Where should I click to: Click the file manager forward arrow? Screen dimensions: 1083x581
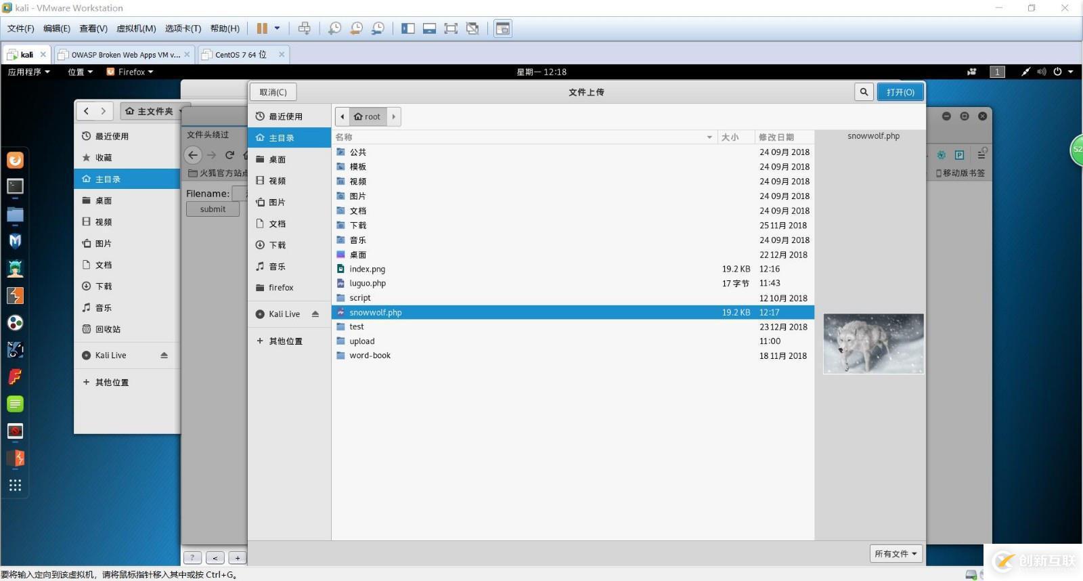click(104, 111)
